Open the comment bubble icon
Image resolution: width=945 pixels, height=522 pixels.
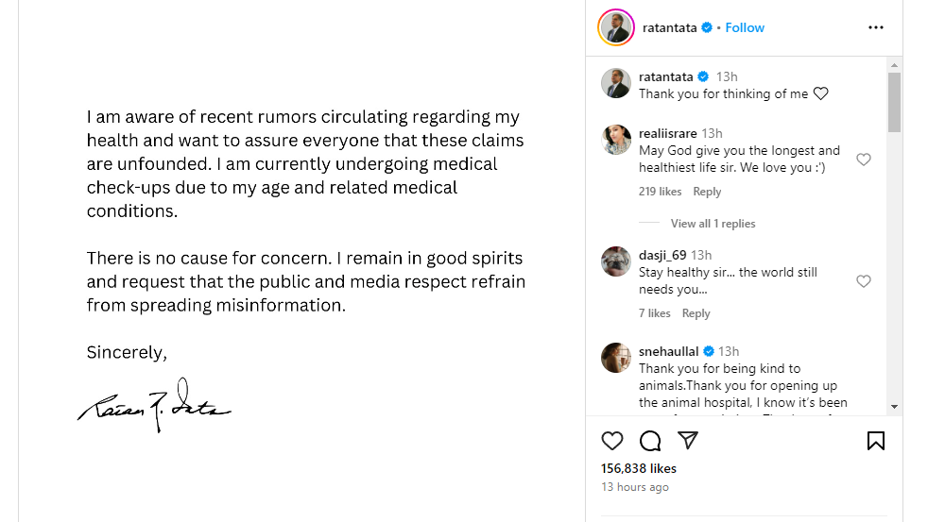click(650, 441)
